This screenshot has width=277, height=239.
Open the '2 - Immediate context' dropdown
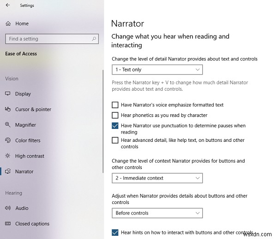click(157, 178)
